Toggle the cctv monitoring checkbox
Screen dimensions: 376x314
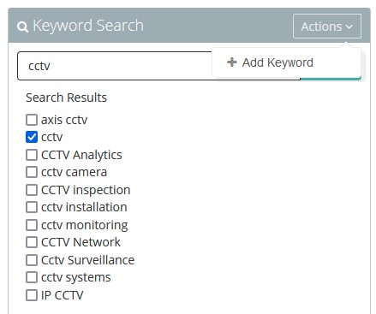(x=32, y=225)
